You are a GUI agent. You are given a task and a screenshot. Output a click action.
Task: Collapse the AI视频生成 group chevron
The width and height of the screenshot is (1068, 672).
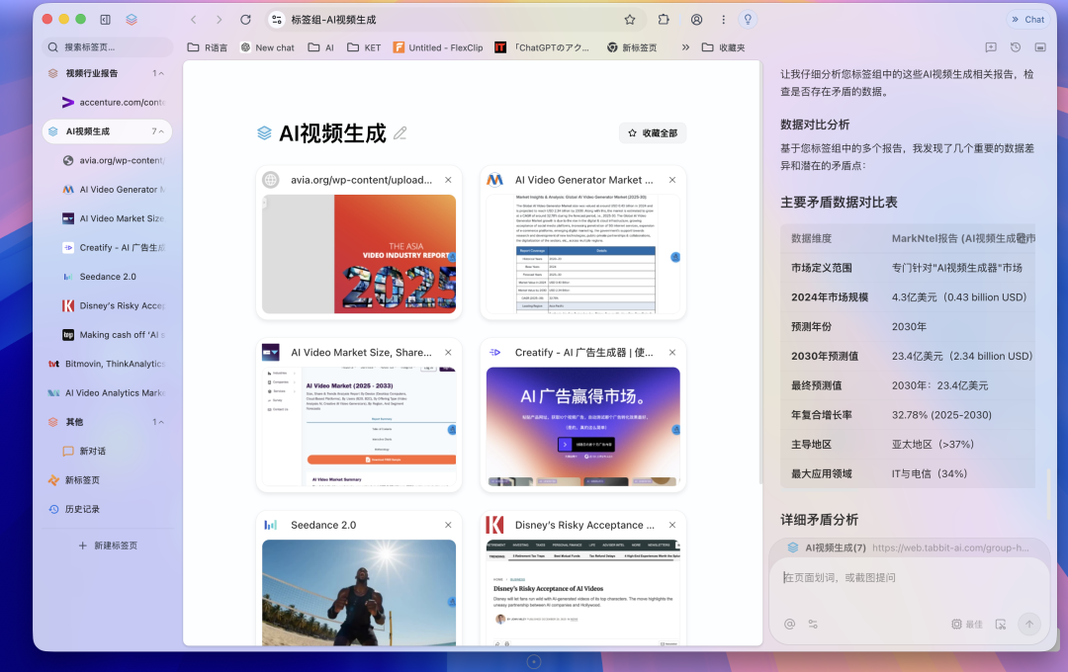[x=161, y=131]
